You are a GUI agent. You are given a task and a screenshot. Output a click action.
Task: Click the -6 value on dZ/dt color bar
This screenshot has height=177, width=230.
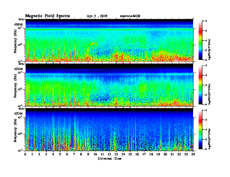pyautogui.click(x=206, y=149)
